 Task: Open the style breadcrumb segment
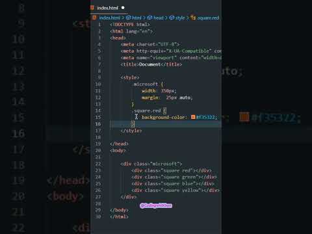(177, 18)
